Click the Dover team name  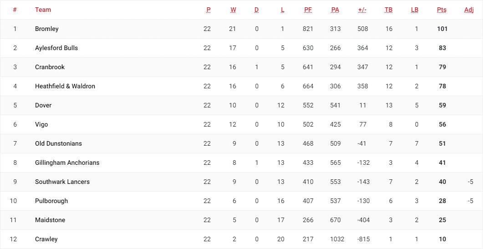pos(43,106)
